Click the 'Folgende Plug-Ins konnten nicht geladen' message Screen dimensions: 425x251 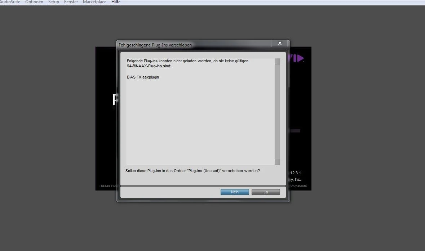coord(187,63)
